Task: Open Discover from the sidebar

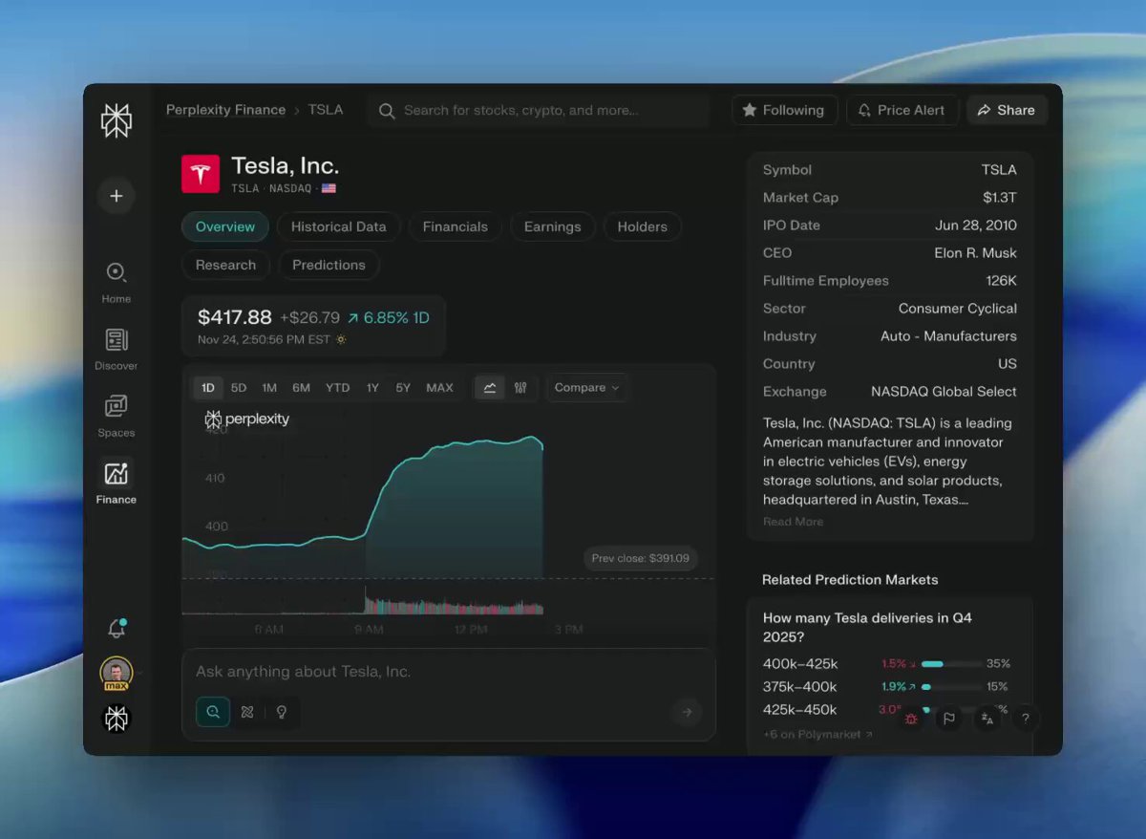Action: [x=116, y=349]
